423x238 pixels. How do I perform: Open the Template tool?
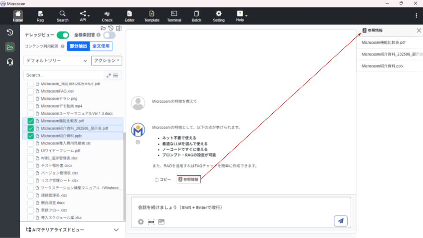coord(152,16)
